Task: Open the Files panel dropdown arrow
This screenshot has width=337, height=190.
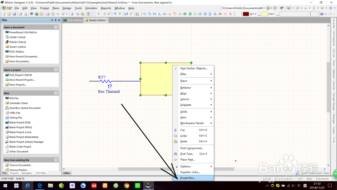Action: 52,20
